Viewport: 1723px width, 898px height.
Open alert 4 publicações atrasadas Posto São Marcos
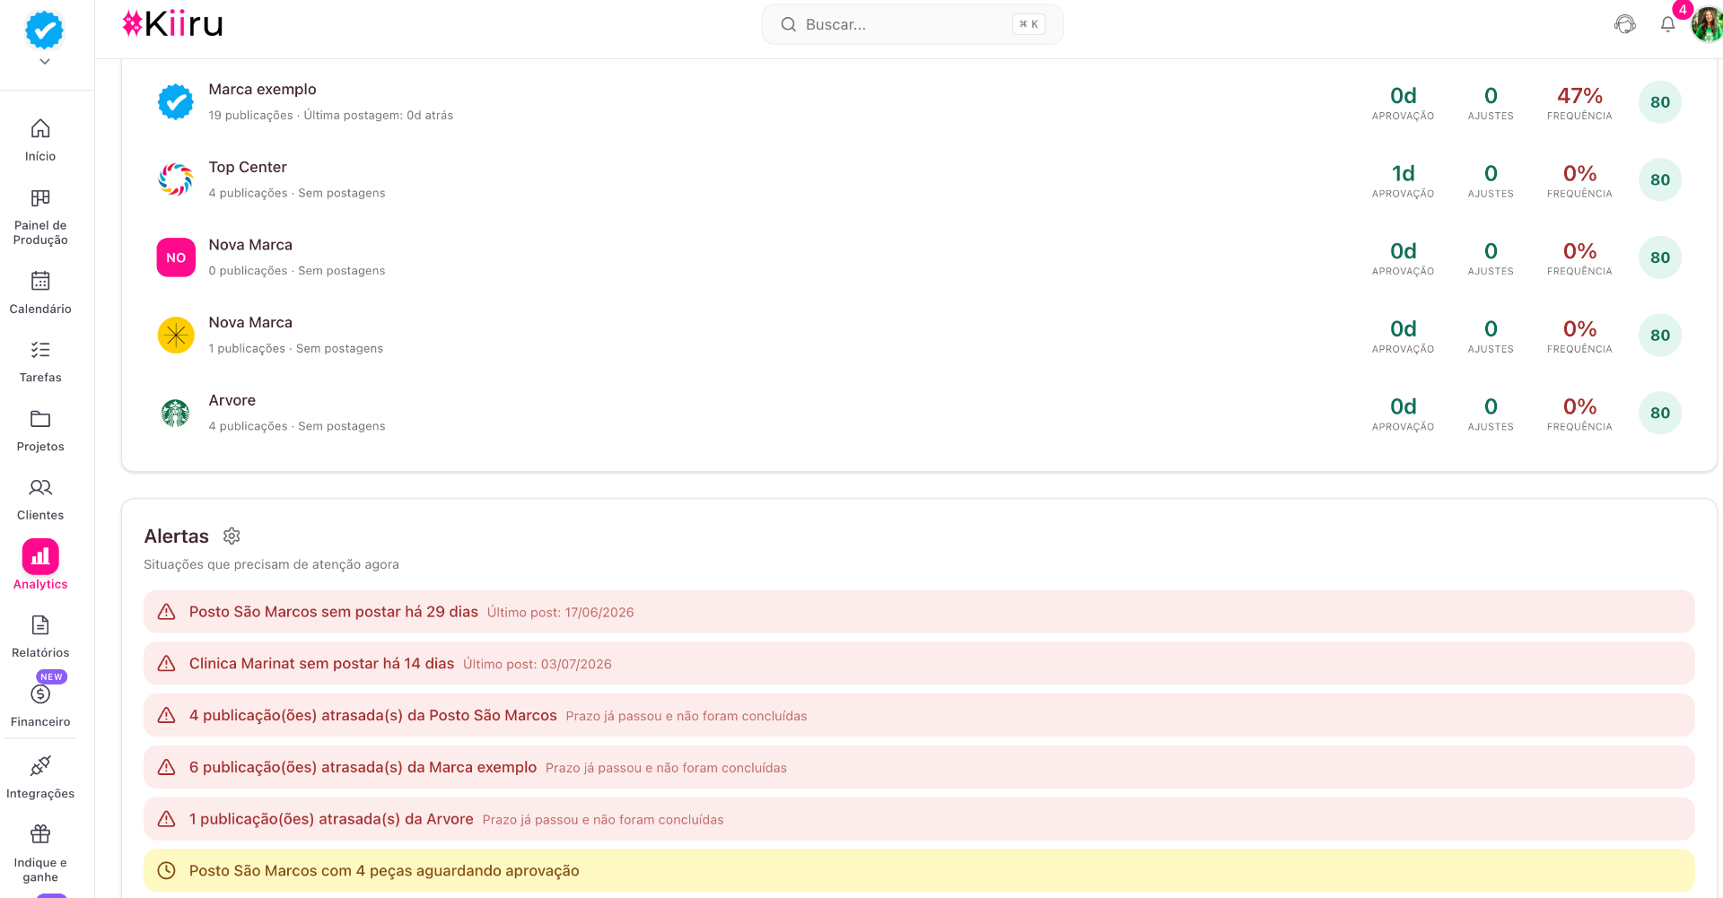pyautogui.click(x=919, y=716)
